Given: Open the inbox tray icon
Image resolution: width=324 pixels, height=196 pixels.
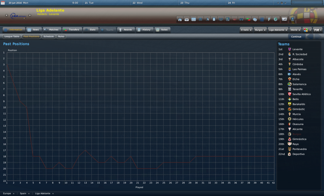Looking at the screenshot, I should 187,19.
